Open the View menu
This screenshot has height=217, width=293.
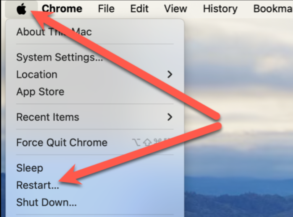(x=175, y=8)
